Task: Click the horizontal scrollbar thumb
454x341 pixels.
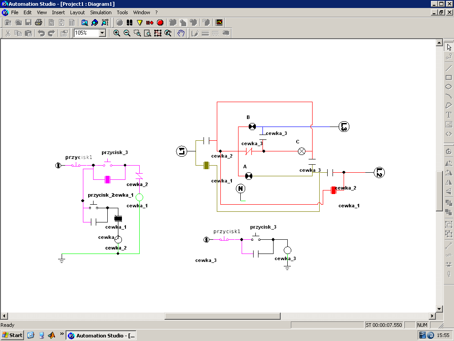Action: 223,316
